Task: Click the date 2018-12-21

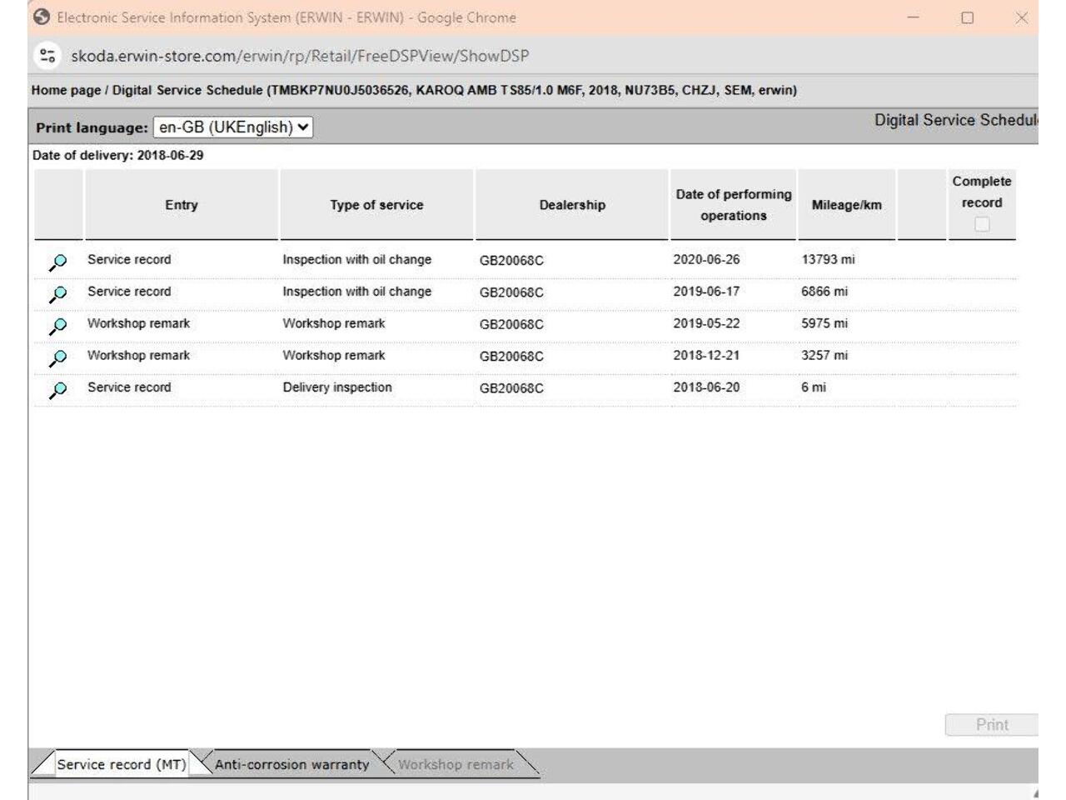Action: [706, 355]
